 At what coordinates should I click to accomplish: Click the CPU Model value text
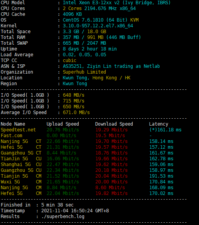[116, 3]
